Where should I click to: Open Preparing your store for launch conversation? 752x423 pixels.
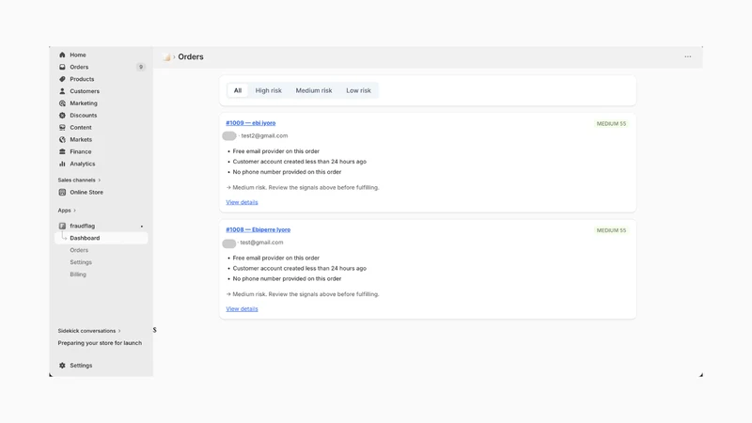(100, 343)
